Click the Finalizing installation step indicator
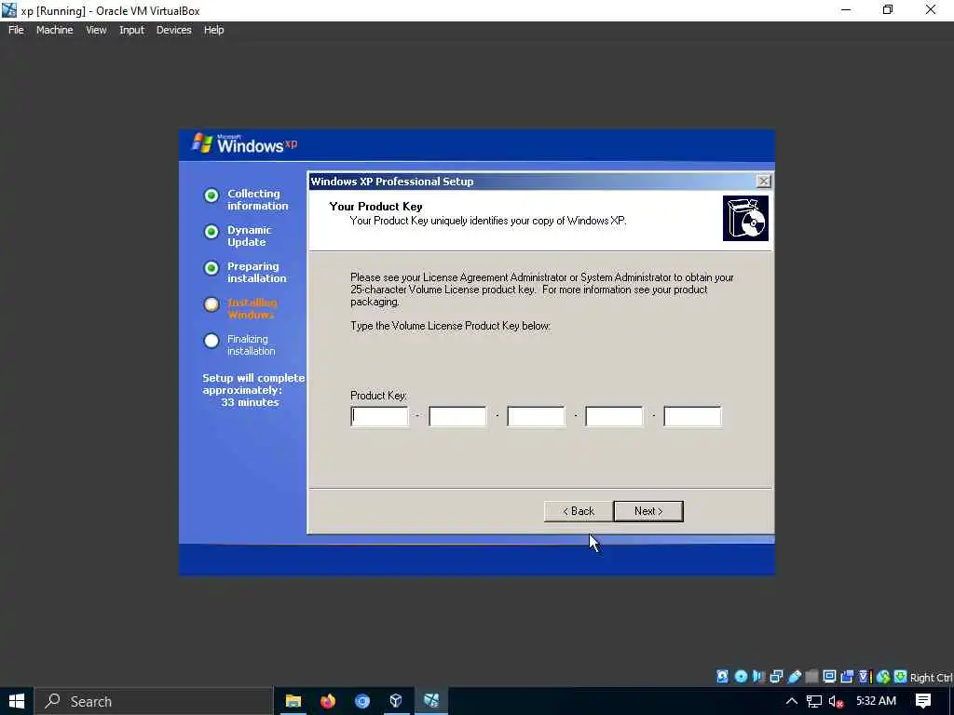This screenshot has width=954, height=715. coord(211,341)
